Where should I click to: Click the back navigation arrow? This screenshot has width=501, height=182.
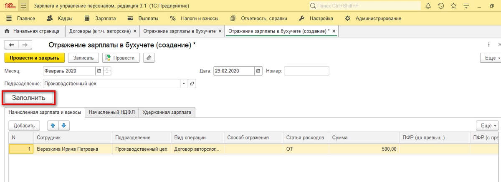[x=12, y=45]
